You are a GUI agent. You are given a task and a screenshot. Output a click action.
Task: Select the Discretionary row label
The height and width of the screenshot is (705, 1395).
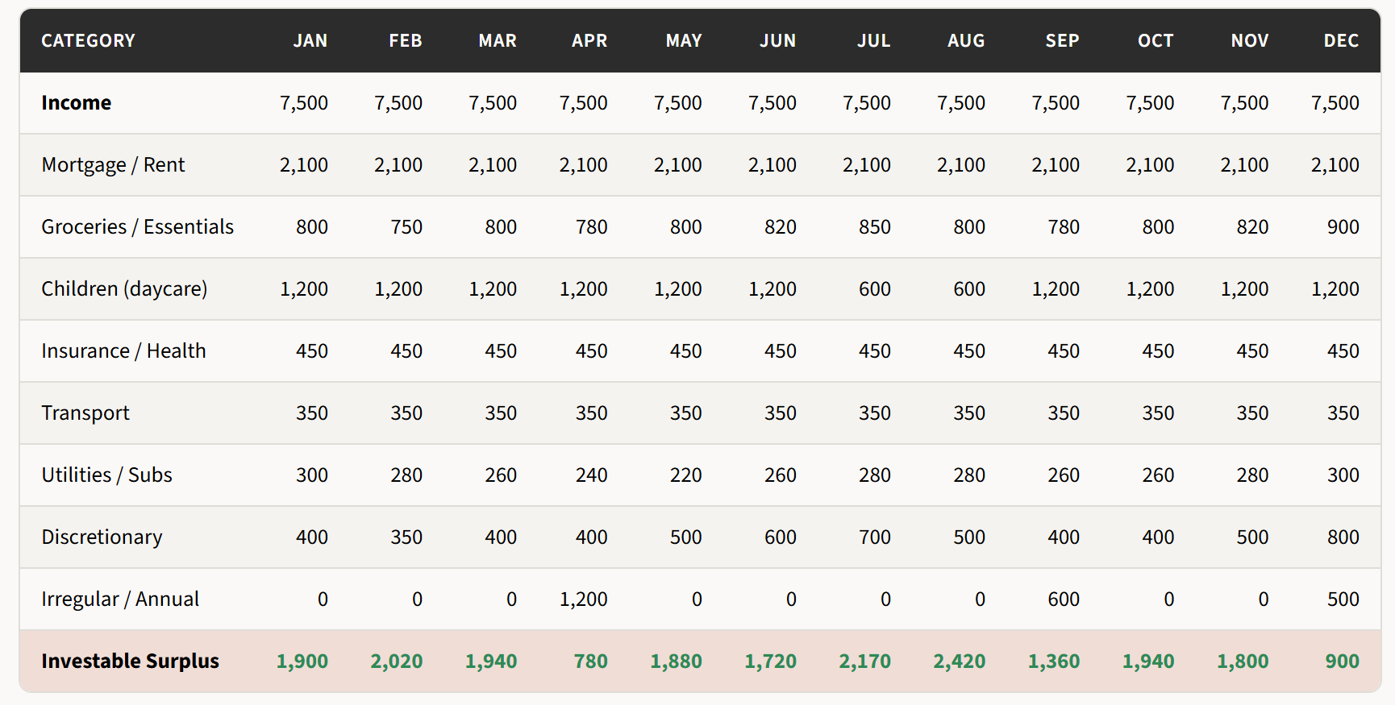click(x=102, y=537)
